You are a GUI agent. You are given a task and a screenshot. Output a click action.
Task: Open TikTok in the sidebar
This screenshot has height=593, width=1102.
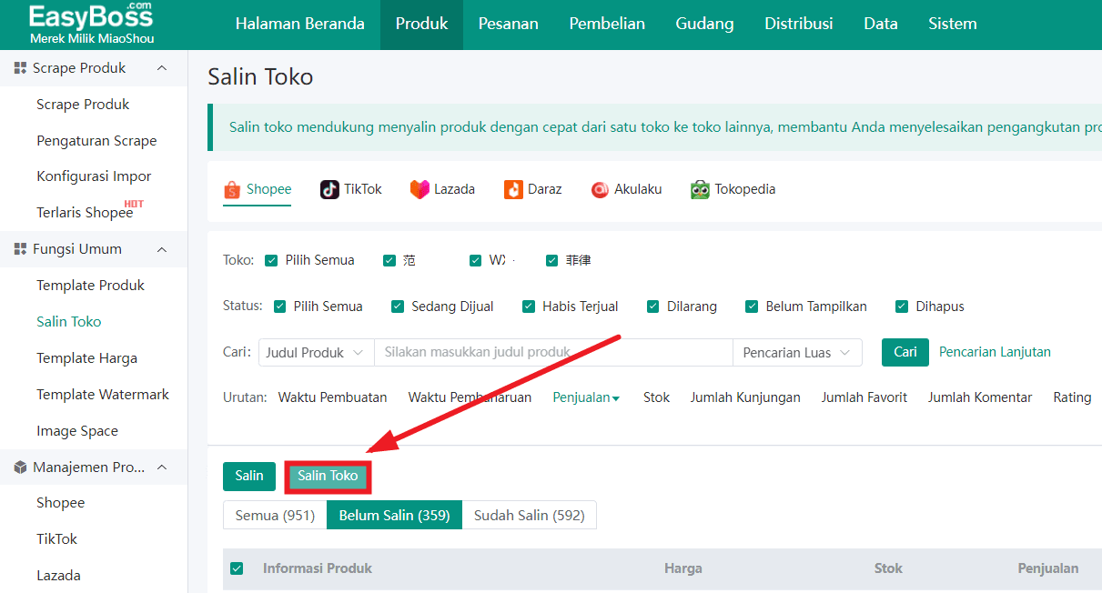click(x=56, y=539)
